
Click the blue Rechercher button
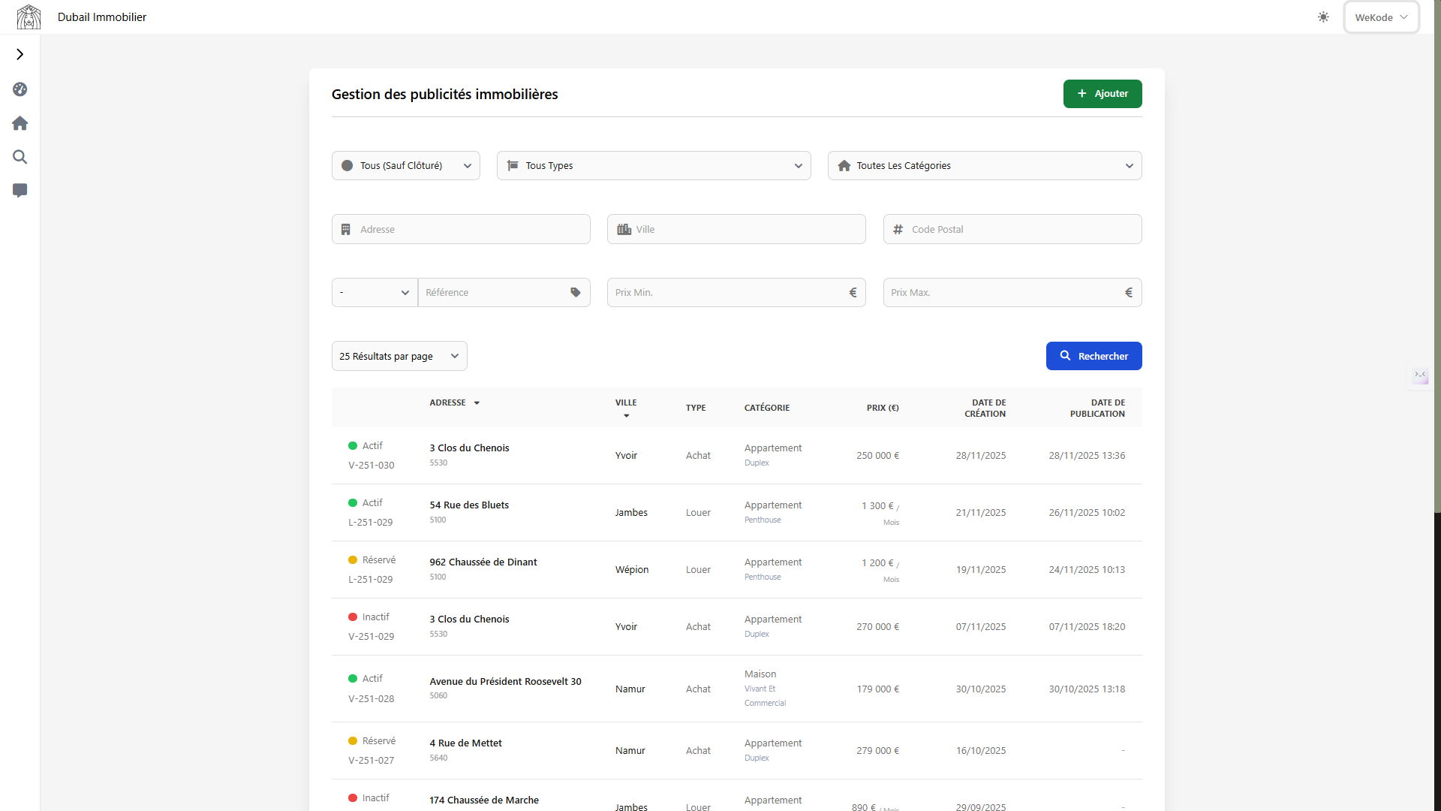point(1094,356)
